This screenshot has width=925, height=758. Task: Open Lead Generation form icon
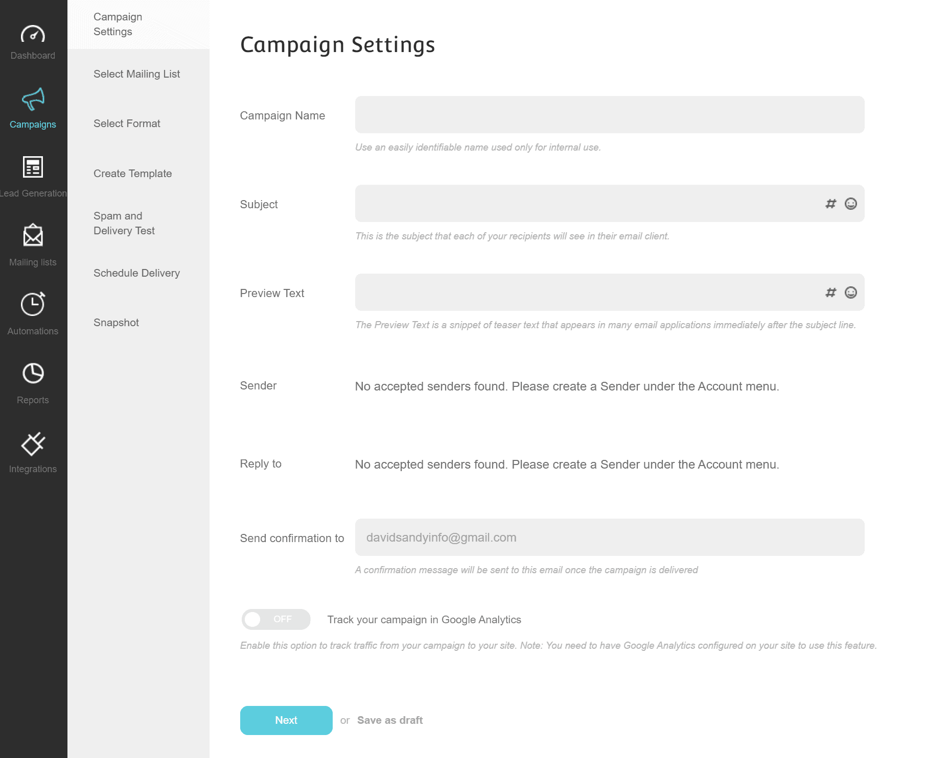tap(33, 167)
